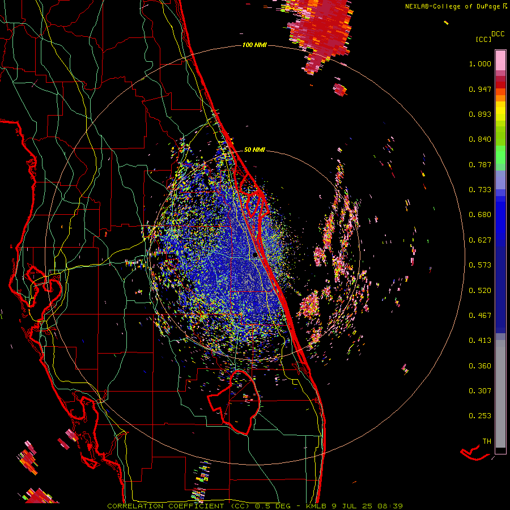Click the [CC] units label

point(483,39)
